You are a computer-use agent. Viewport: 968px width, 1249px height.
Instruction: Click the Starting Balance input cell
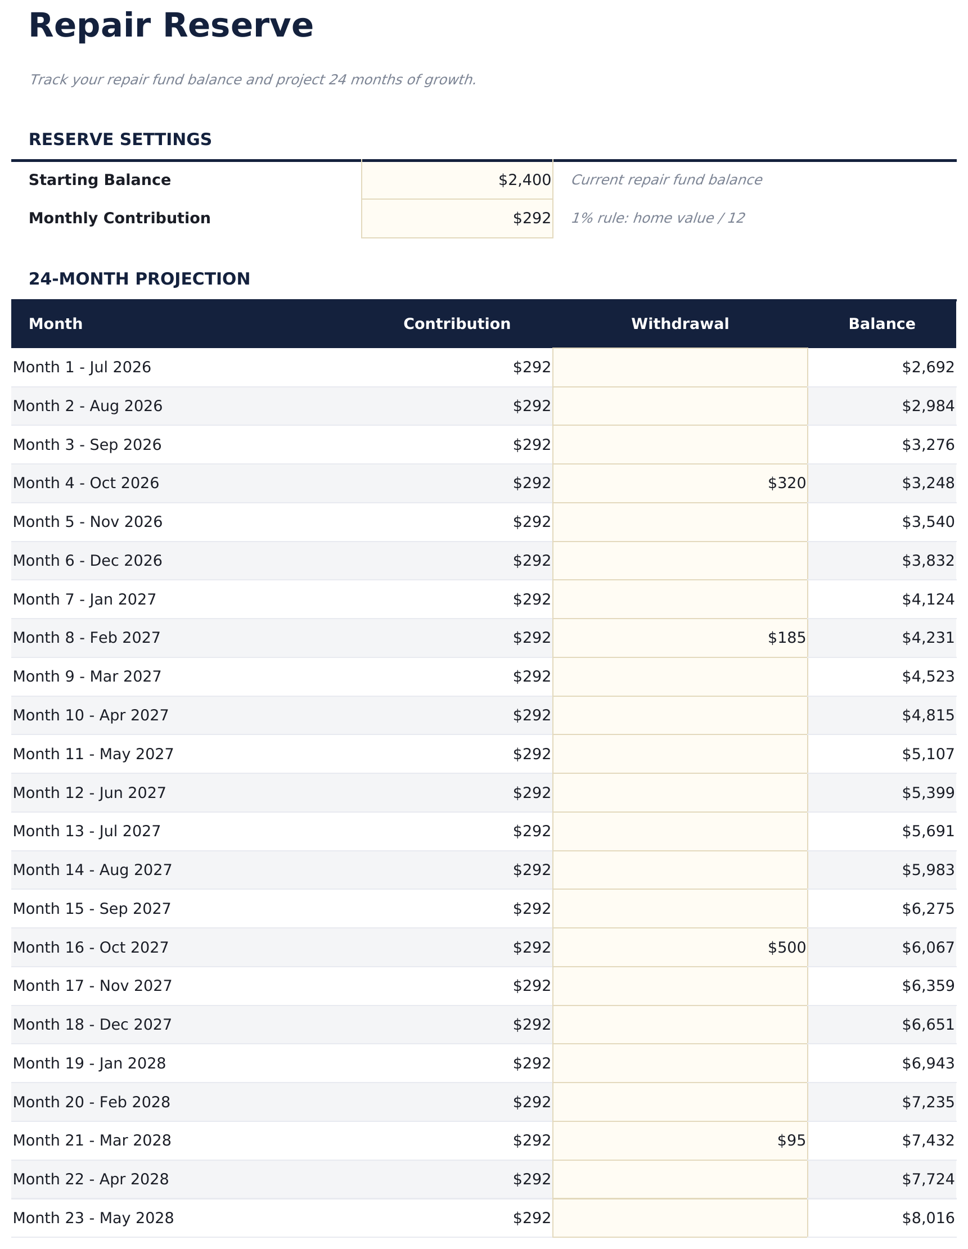tap(457, 180)
